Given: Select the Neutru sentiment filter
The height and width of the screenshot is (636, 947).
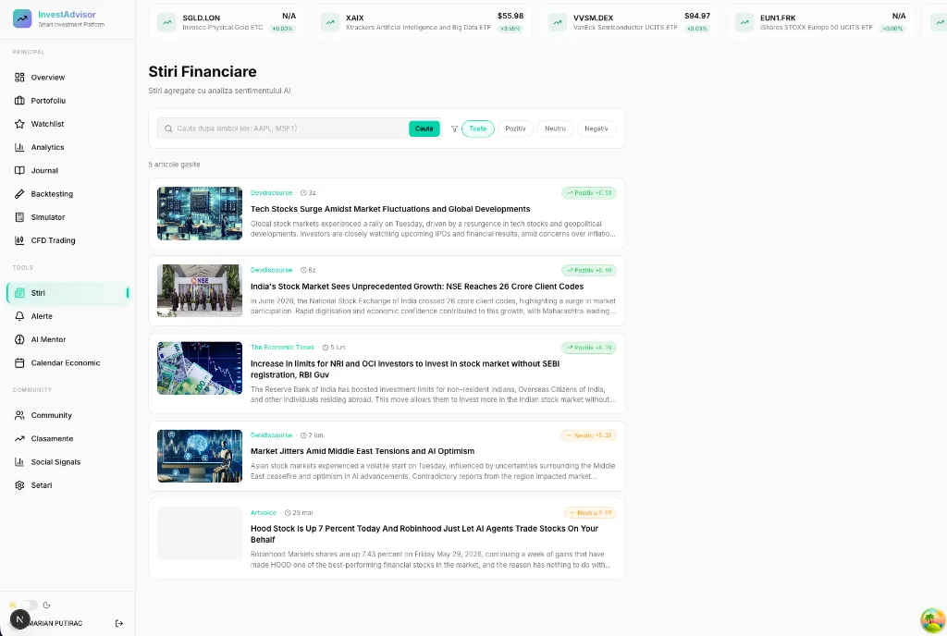Looking at the screenshot, I should coord(555,128).
